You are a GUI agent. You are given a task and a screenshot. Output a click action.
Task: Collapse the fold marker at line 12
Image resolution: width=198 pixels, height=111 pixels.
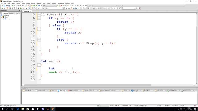coord(39,40)
